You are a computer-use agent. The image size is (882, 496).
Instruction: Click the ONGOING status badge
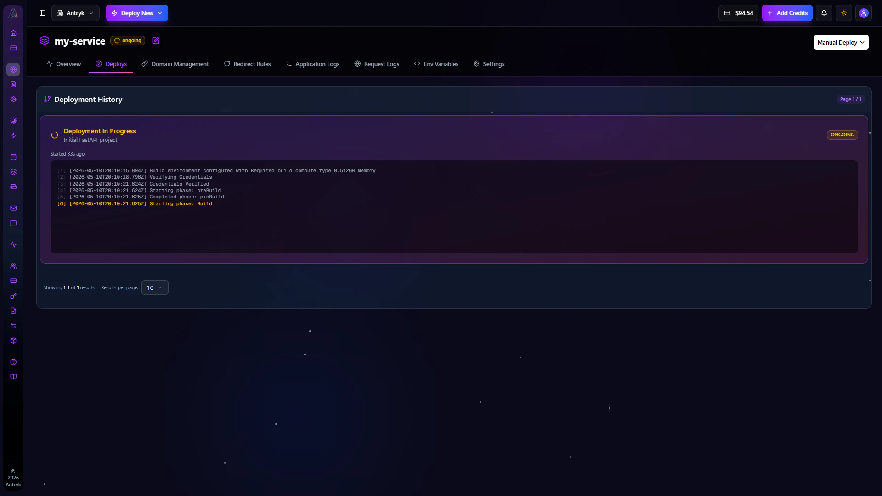[x=842, y=135]
